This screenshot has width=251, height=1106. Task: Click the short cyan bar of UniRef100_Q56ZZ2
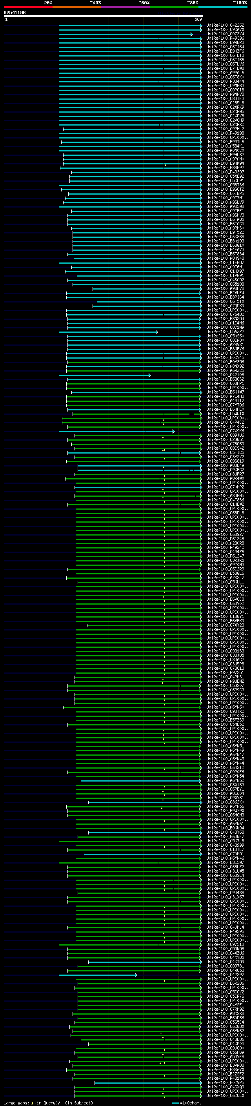point(108,332)
